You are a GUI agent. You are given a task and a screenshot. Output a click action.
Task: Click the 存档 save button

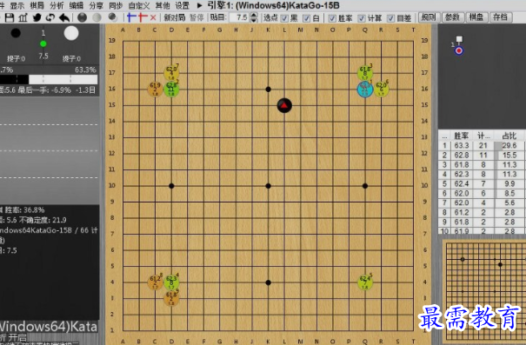click(501, 17)
